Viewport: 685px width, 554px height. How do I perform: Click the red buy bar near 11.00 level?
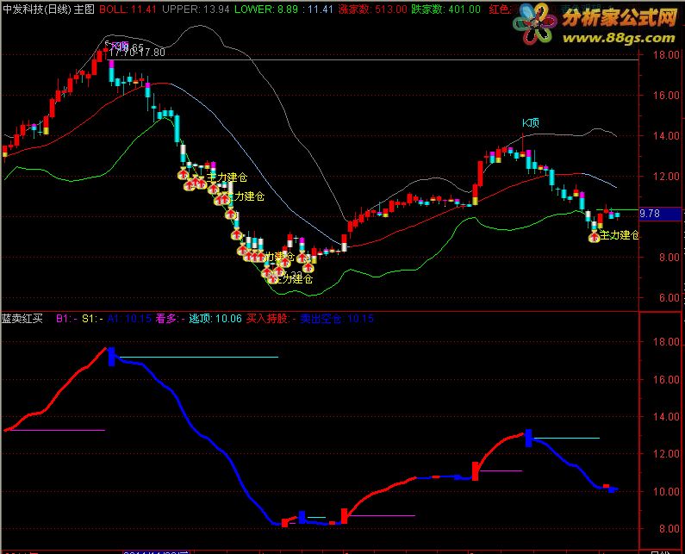click(476, 471)
